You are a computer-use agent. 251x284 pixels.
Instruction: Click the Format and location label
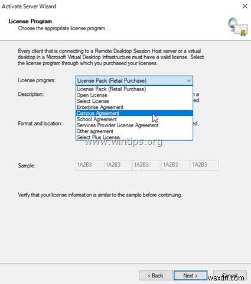pyautogui.click(x=40, y=124)
